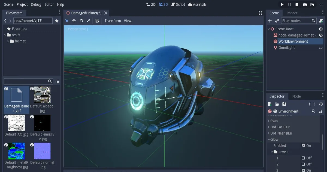Open Inspector object properties tools
327x172 pixels.
(x=321, y=111)
